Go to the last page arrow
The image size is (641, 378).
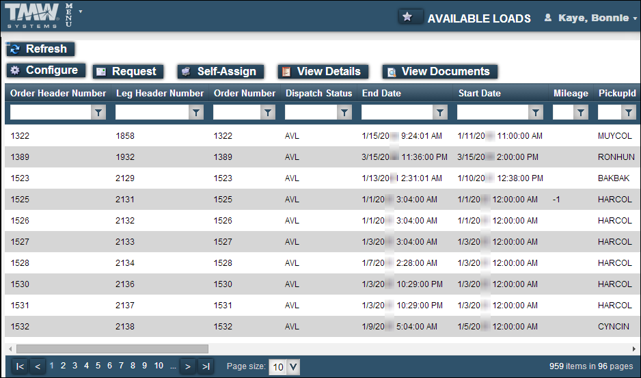(206, 366)
